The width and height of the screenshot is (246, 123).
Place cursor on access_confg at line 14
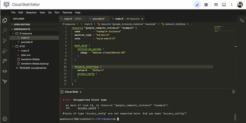pos(86,74)
